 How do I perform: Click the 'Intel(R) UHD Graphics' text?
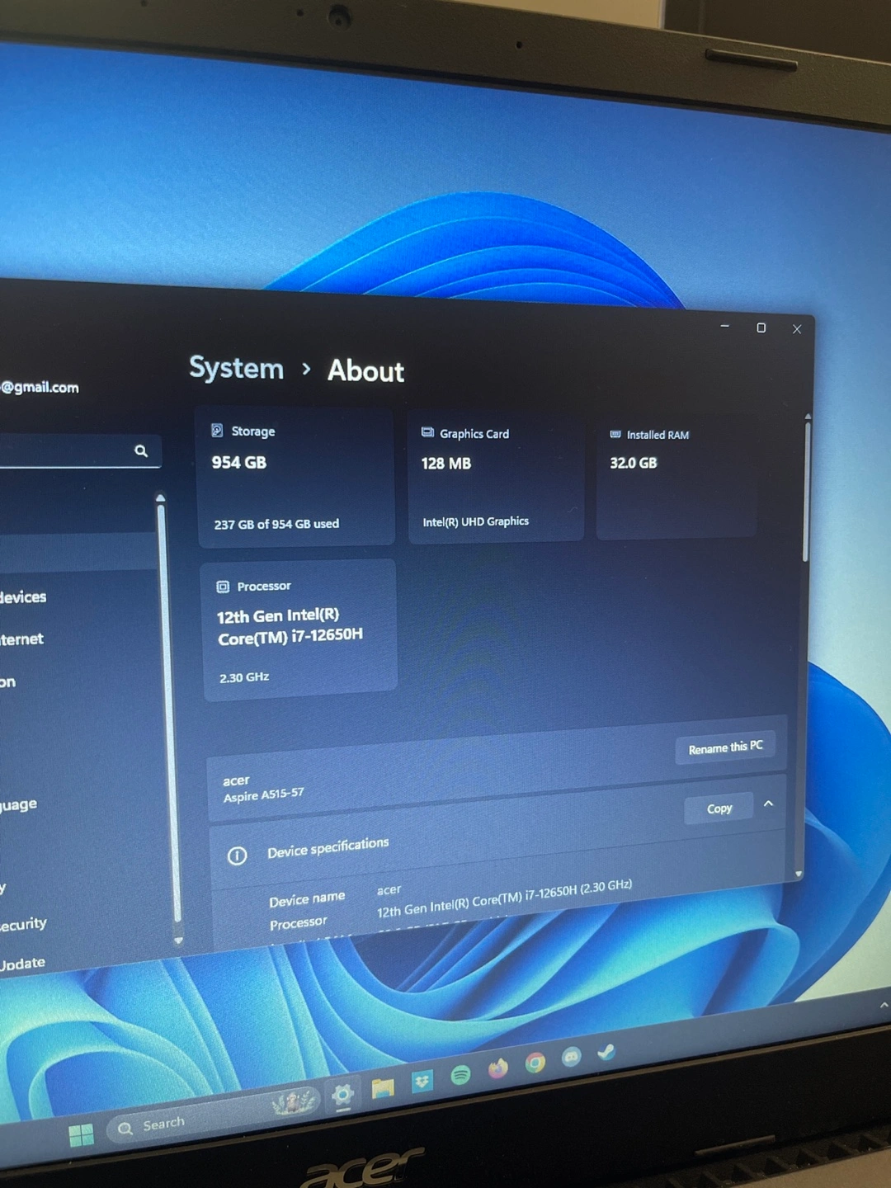click(x=476, y=521)
